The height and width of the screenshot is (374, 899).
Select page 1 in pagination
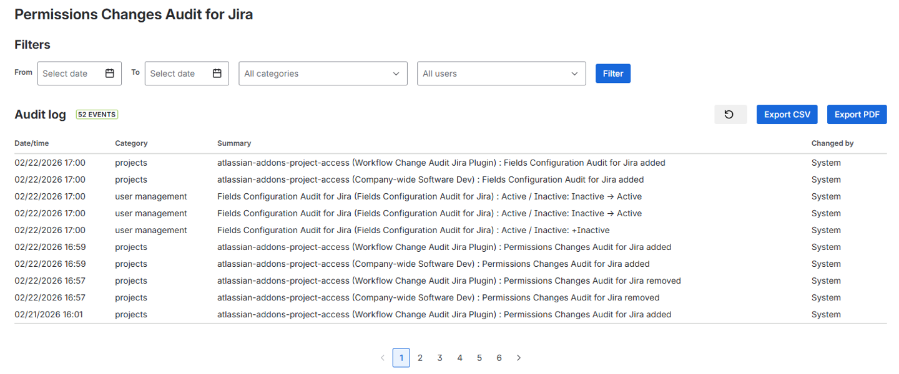[401, 358]
